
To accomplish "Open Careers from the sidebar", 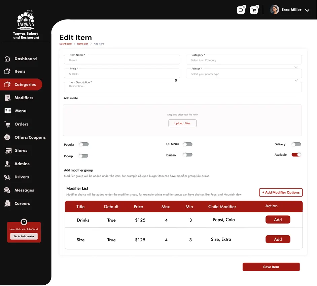I will pyautogui.click(x=21, y=203).
